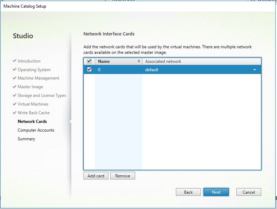Go to previous step with Back
The image size is (277, 209).
188,192
